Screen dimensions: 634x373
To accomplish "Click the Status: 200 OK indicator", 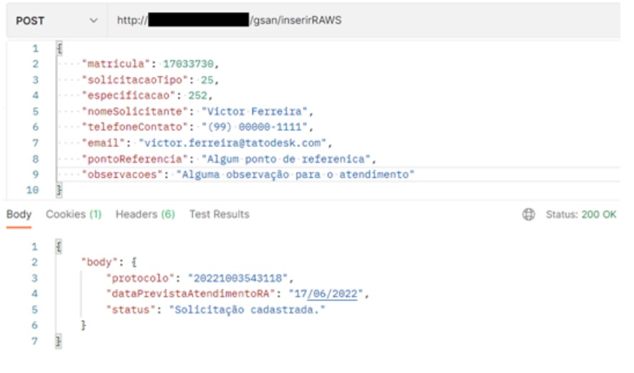I will [x=581, y=214].
